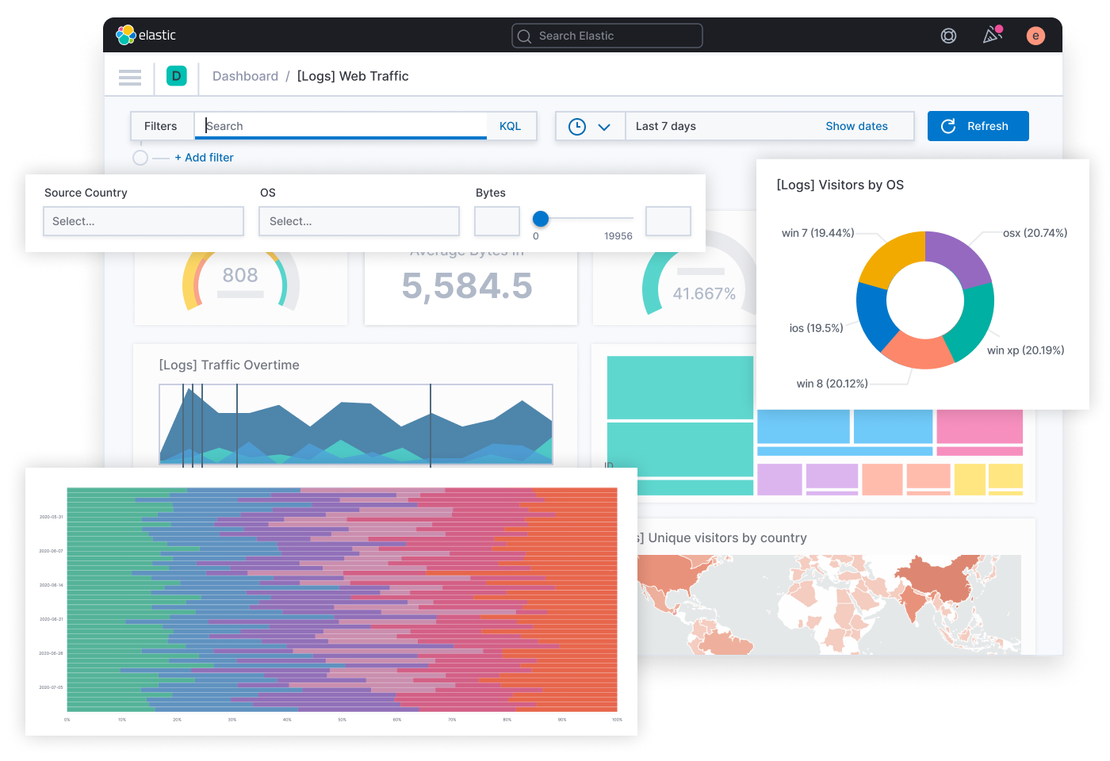Click the Show dates link
The height and width of the screenshot is (761, 1110).
coord(856,126)
